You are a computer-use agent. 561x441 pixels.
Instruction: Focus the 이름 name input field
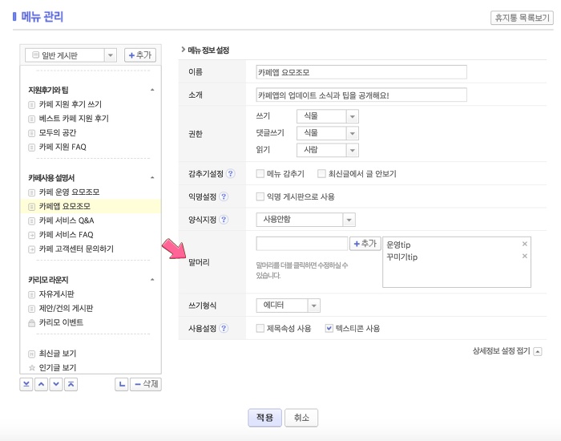pyautogui.click(x=361, y=72)
